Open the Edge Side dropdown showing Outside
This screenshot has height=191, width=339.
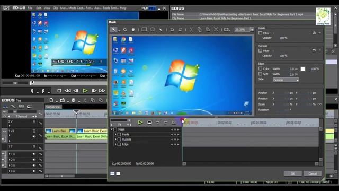286,80
